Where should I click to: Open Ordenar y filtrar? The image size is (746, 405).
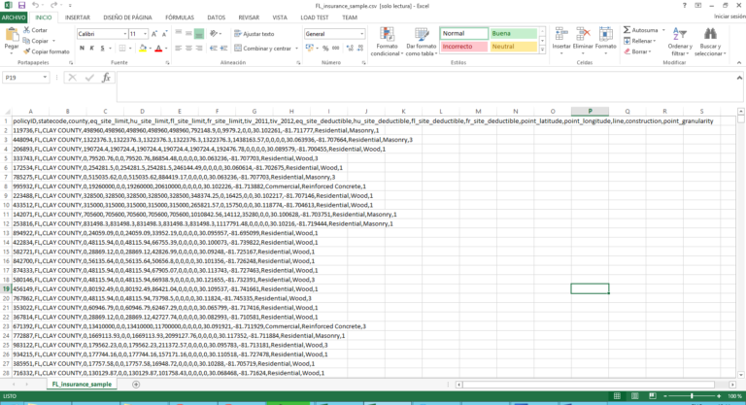coord(680,41)
